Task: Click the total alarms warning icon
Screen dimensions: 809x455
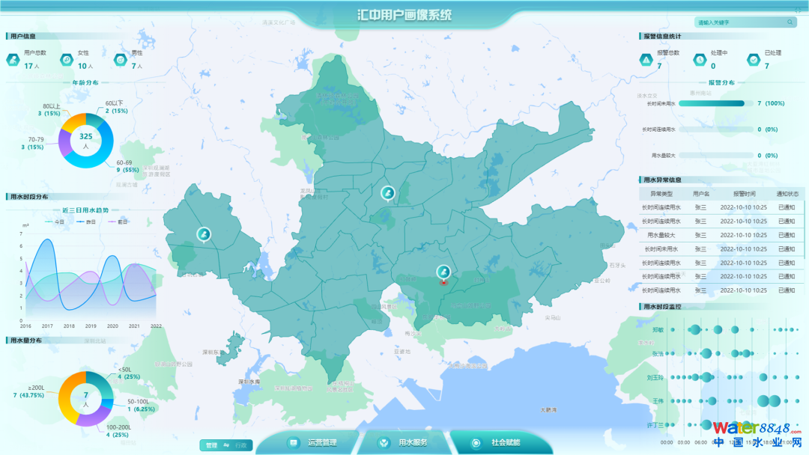Action: coord(646,59)
